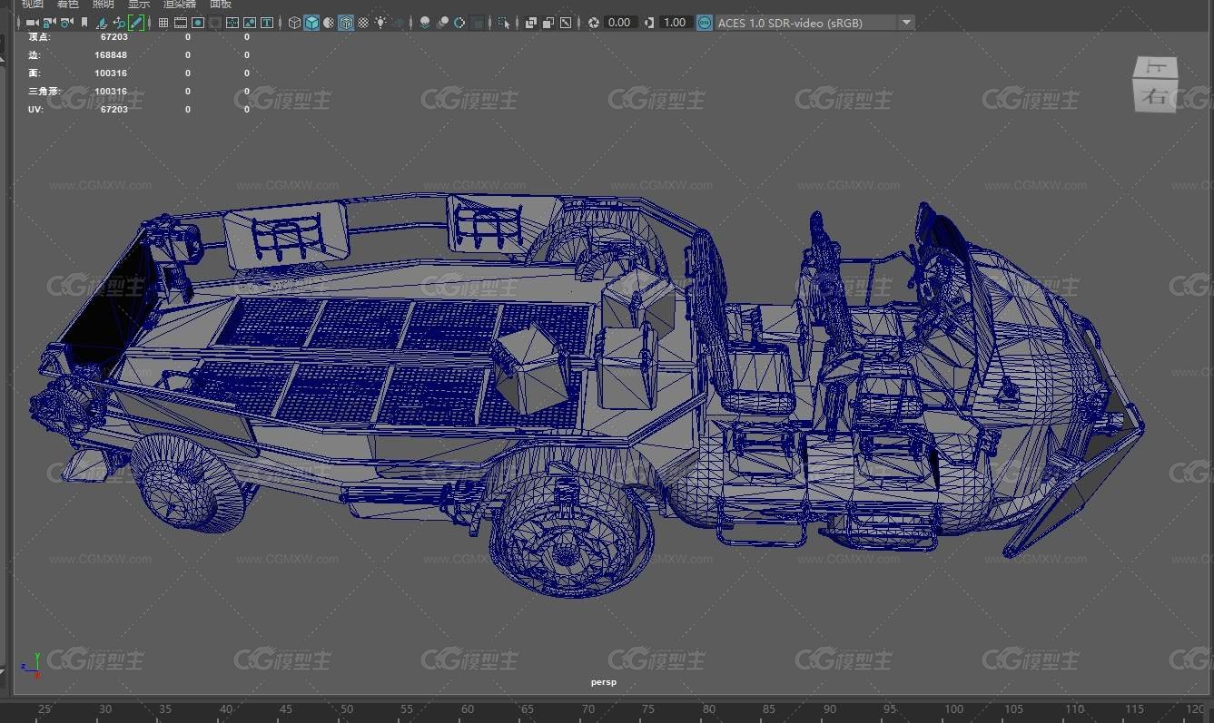This screenshot has width=1214, height=723.
Task: Toggle viewport Grid display icon
Action: point(163,23)
